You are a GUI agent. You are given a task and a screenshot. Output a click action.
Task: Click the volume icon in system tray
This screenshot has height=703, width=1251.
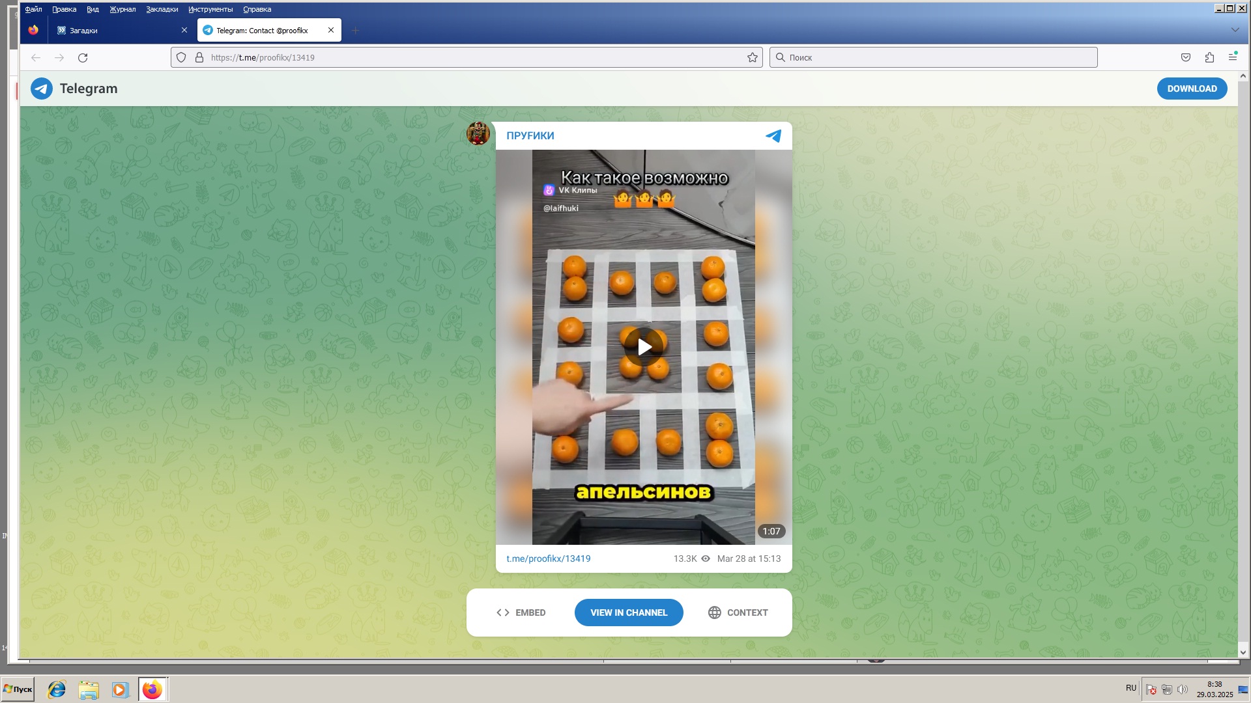(x=1183, y=689)
